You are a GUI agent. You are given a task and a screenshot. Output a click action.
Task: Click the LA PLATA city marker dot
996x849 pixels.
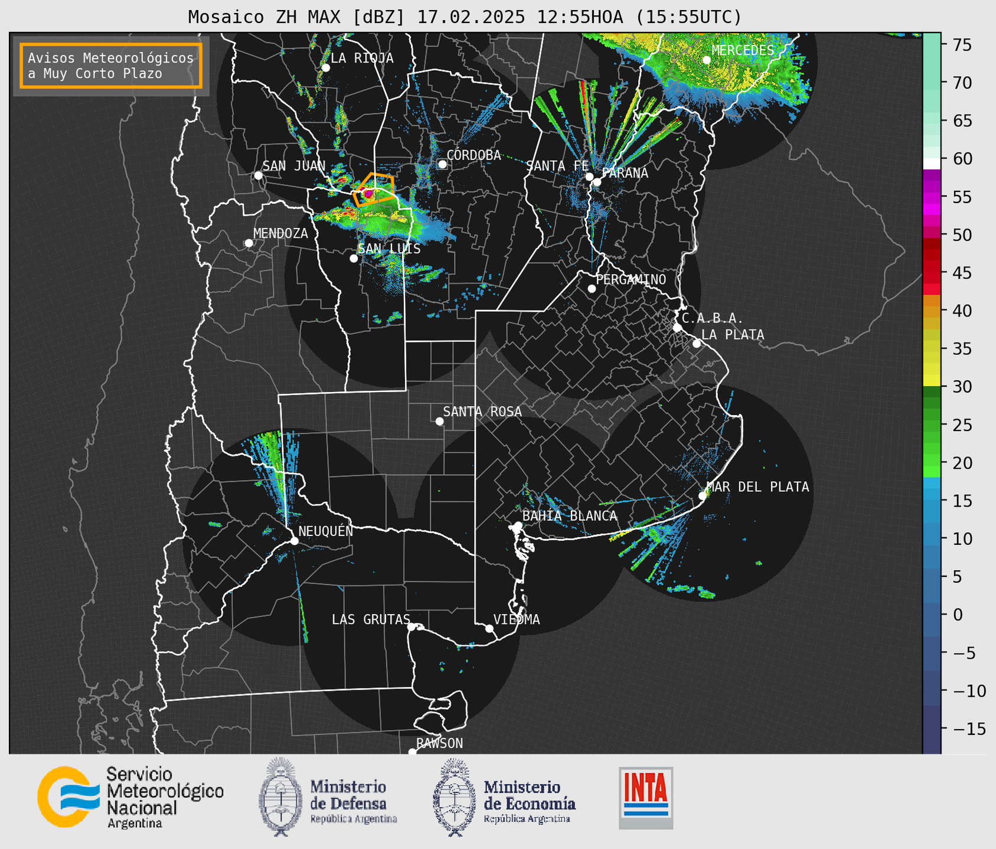(697, 344)
